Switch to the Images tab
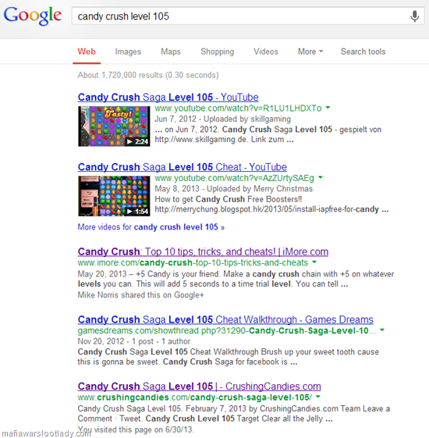 tap(128, 52)
